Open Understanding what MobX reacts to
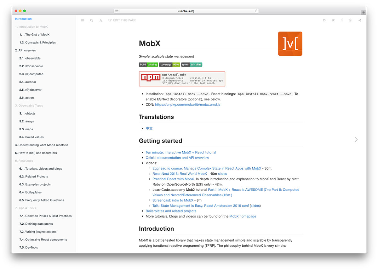Screen dimensions: 378x270 [42, 145]
